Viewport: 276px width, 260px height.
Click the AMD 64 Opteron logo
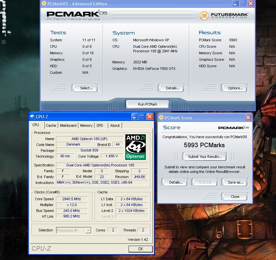tap(135, 147)
